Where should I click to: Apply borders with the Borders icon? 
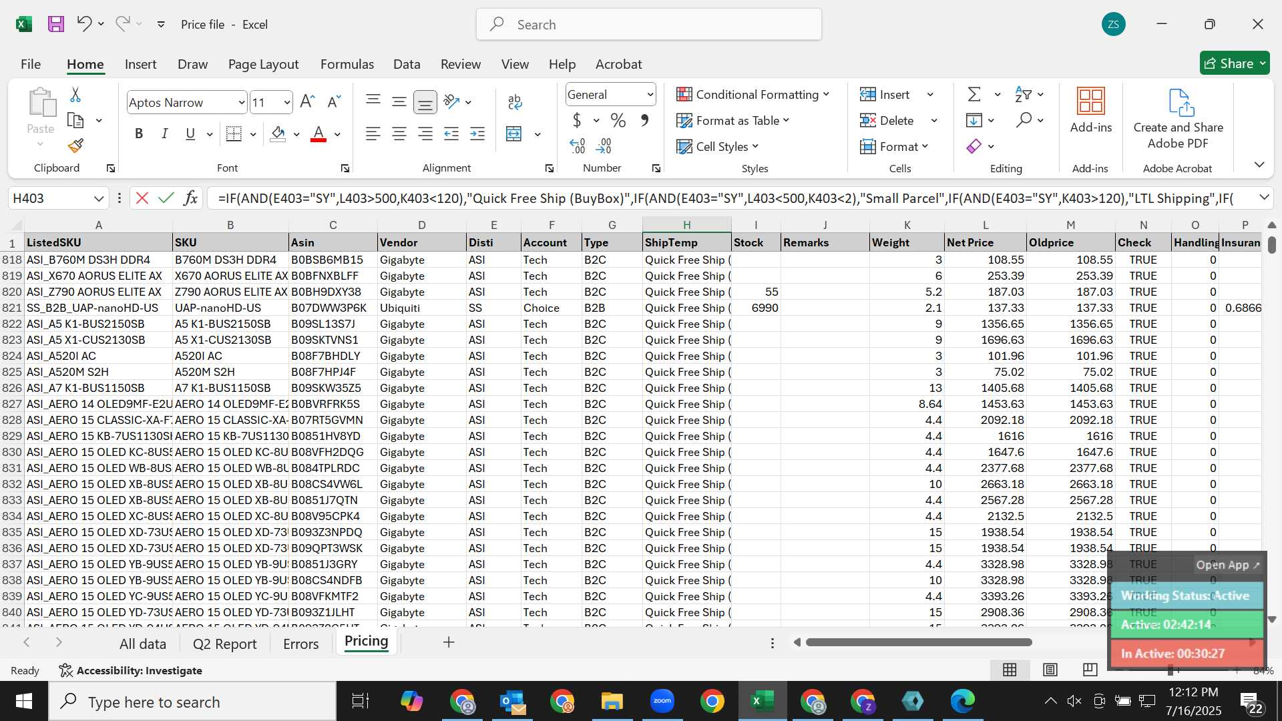tap(234, 134)
